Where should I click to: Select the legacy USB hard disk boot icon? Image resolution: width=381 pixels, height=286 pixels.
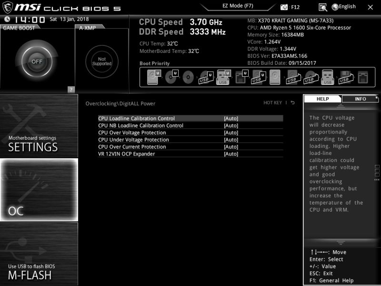coord(293,77)
